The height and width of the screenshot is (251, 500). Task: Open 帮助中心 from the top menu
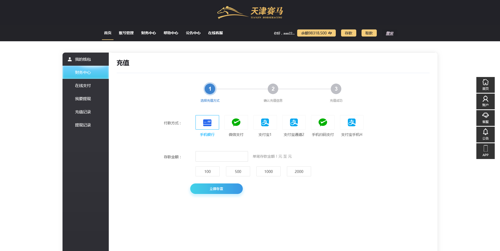(171, 33)
